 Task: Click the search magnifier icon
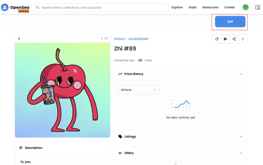coord(38,7)
